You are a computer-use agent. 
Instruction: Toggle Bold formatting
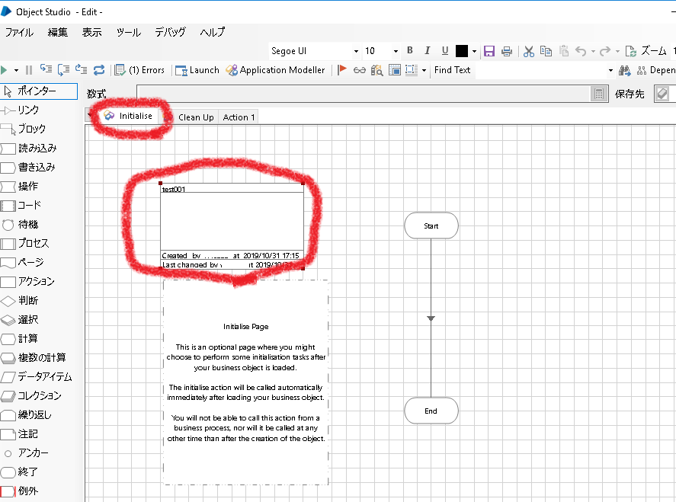410,50
